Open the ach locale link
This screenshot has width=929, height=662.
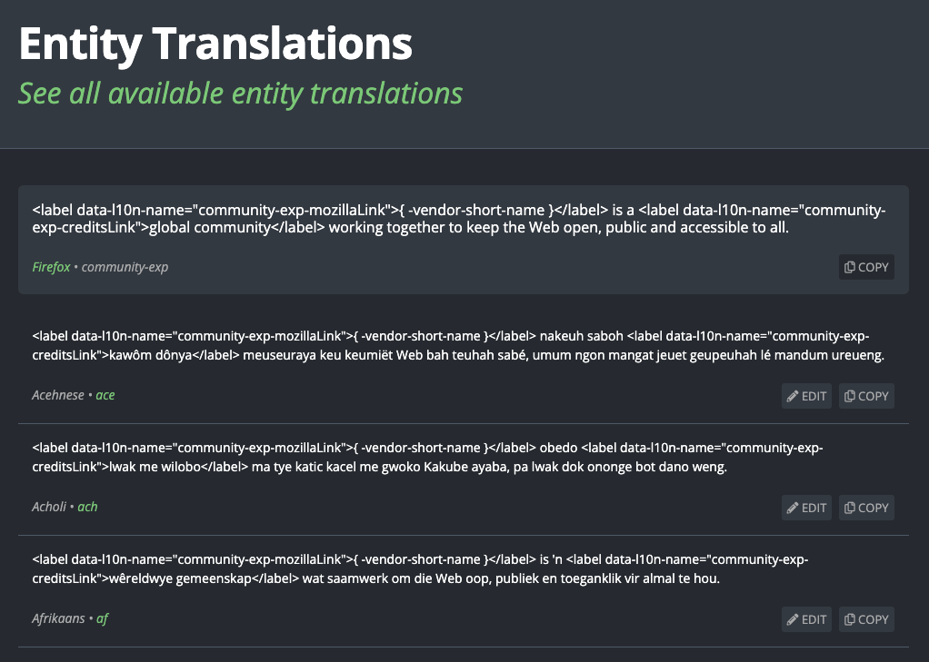pos(87,507)
